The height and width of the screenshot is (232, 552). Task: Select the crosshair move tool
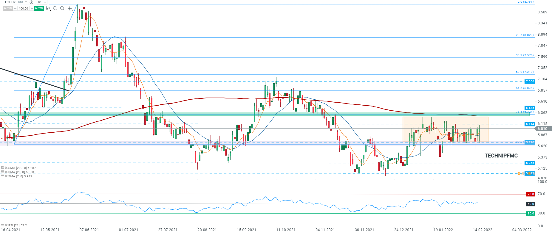(x=70, y=8)
